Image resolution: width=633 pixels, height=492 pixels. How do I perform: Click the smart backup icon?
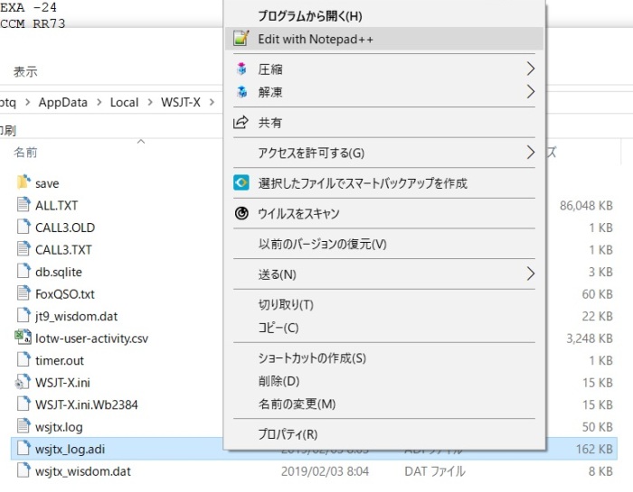click(x=241, y=183)
